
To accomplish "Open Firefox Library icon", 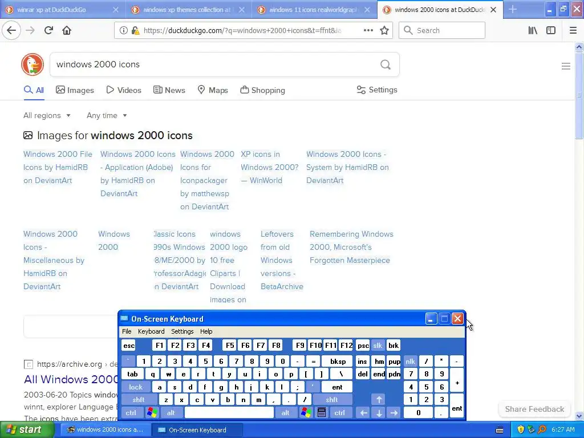I will [533, 31].
